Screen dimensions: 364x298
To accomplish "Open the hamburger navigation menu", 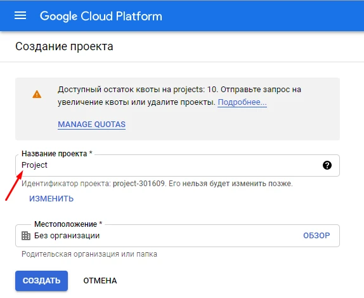I will [x=20, y=16].
